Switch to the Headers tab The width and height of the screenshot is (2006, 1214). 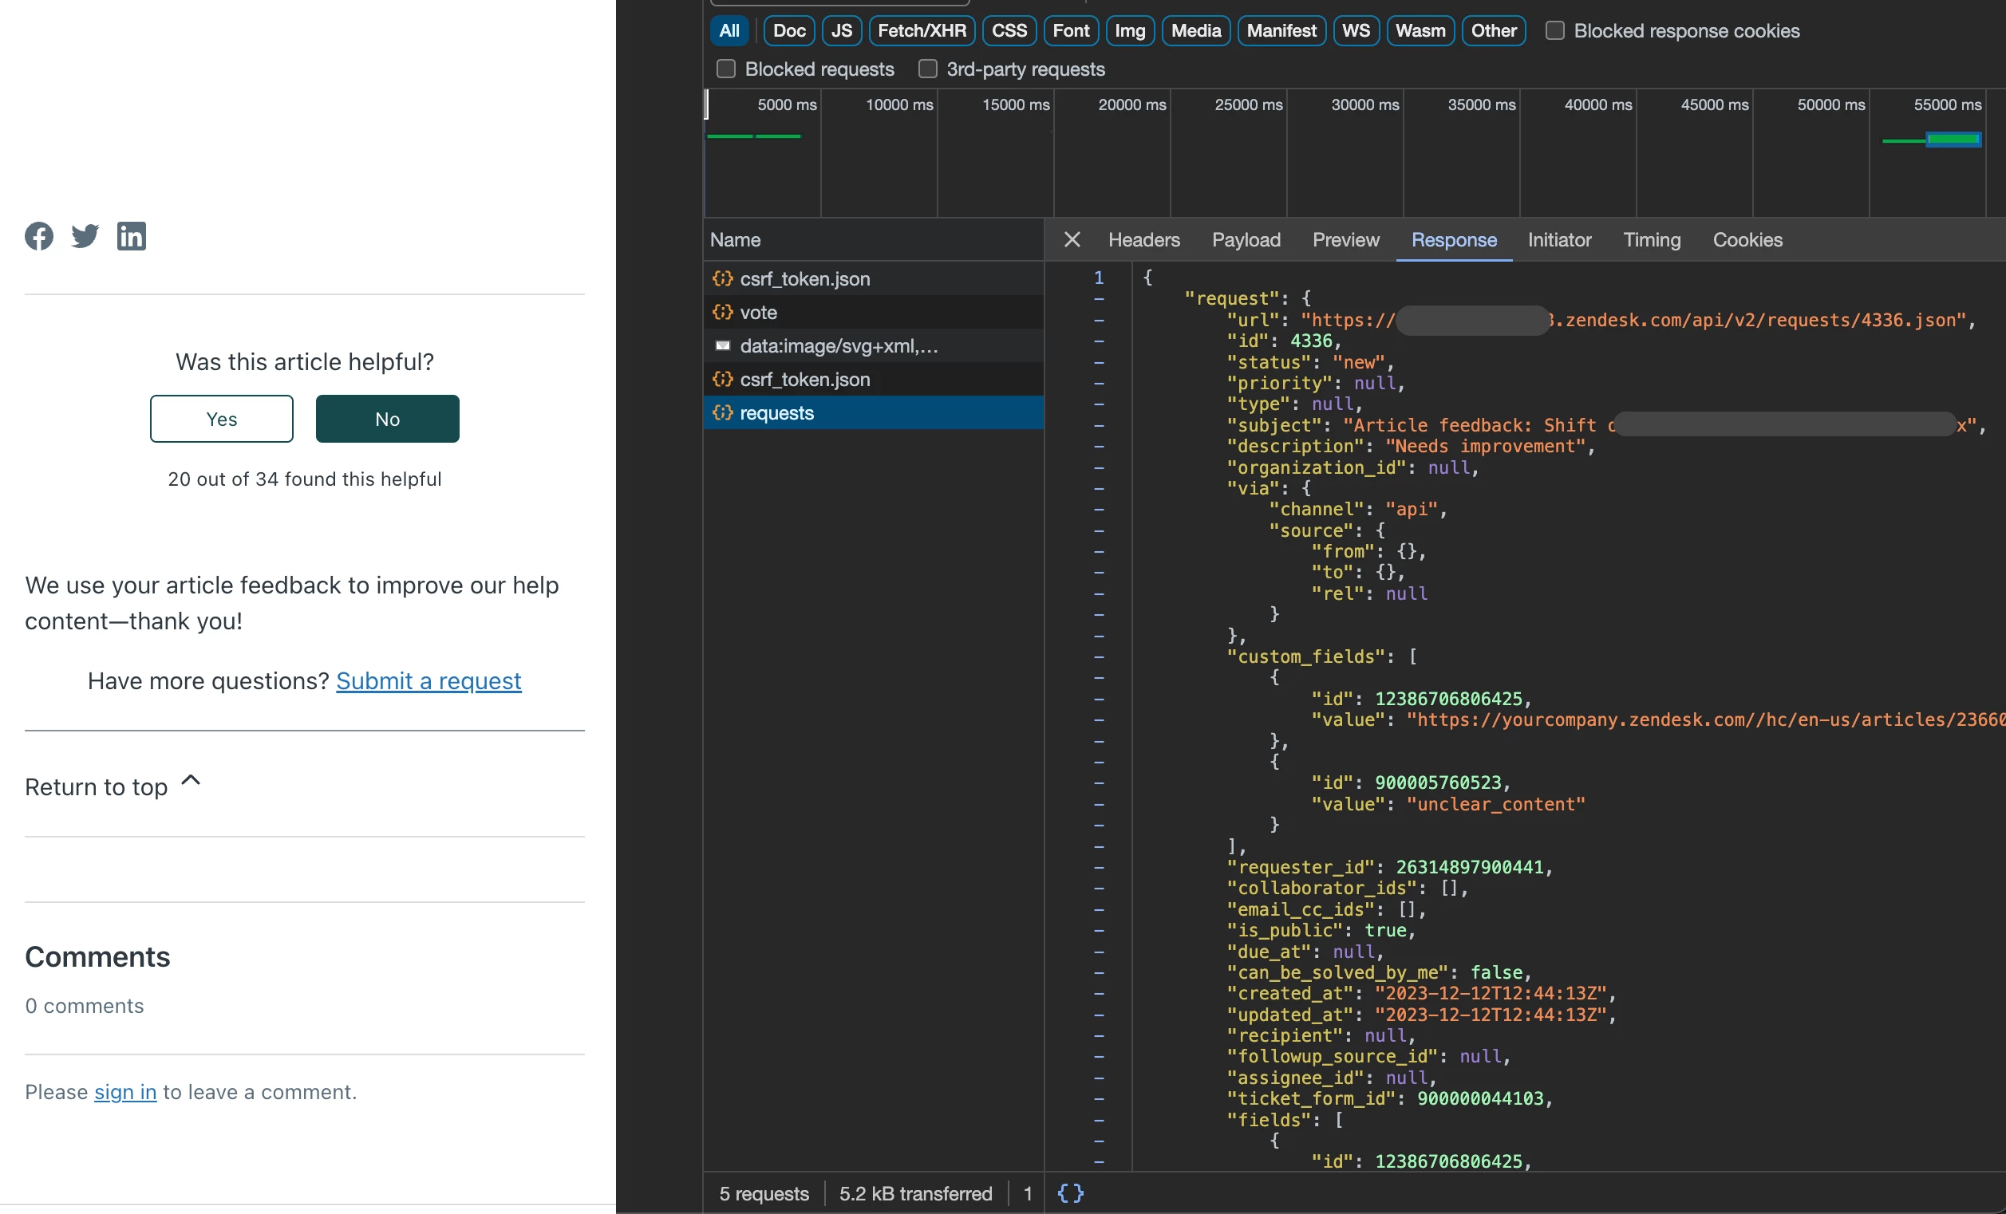point(1143,240)
